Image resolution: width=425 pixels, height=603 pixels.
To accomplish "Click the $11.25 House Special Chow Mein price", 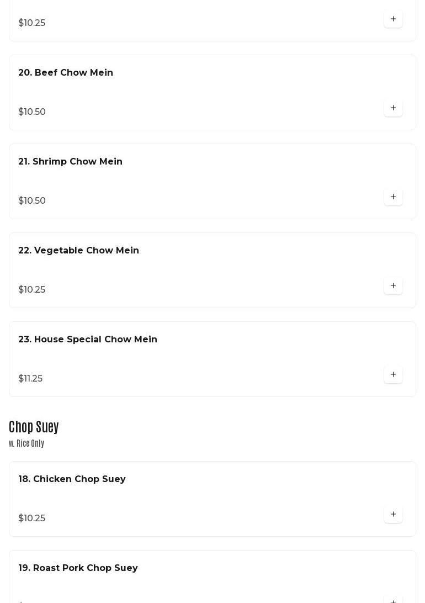I will [x=30, y=379].
